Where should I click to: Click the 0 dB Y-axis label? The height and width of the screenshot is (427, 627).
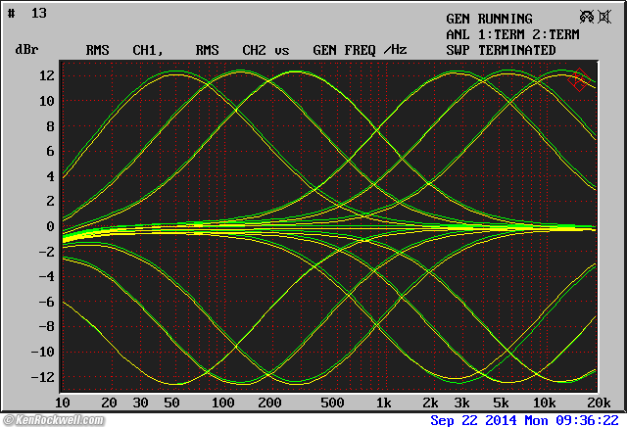pyautogui.click(x=48, y=226)
